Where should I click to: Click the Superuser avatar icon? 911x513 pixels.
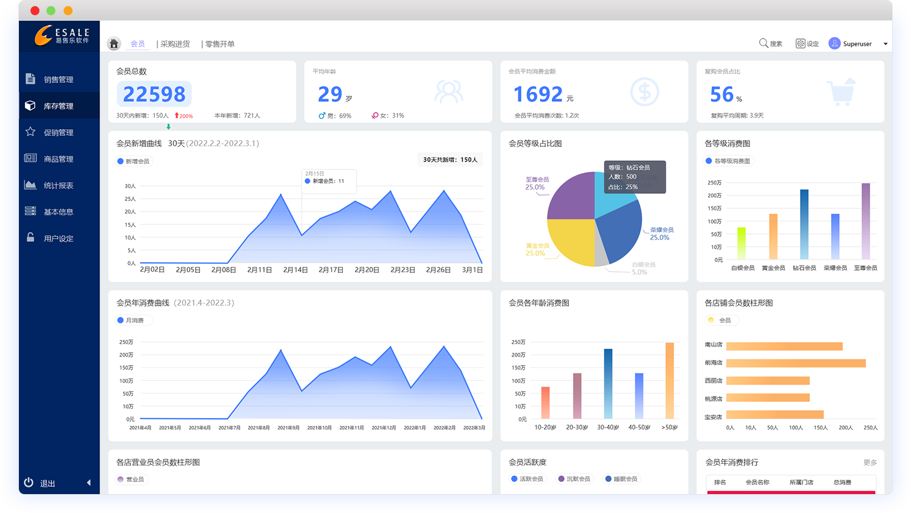pyautogui.click(x=834, y=43)
